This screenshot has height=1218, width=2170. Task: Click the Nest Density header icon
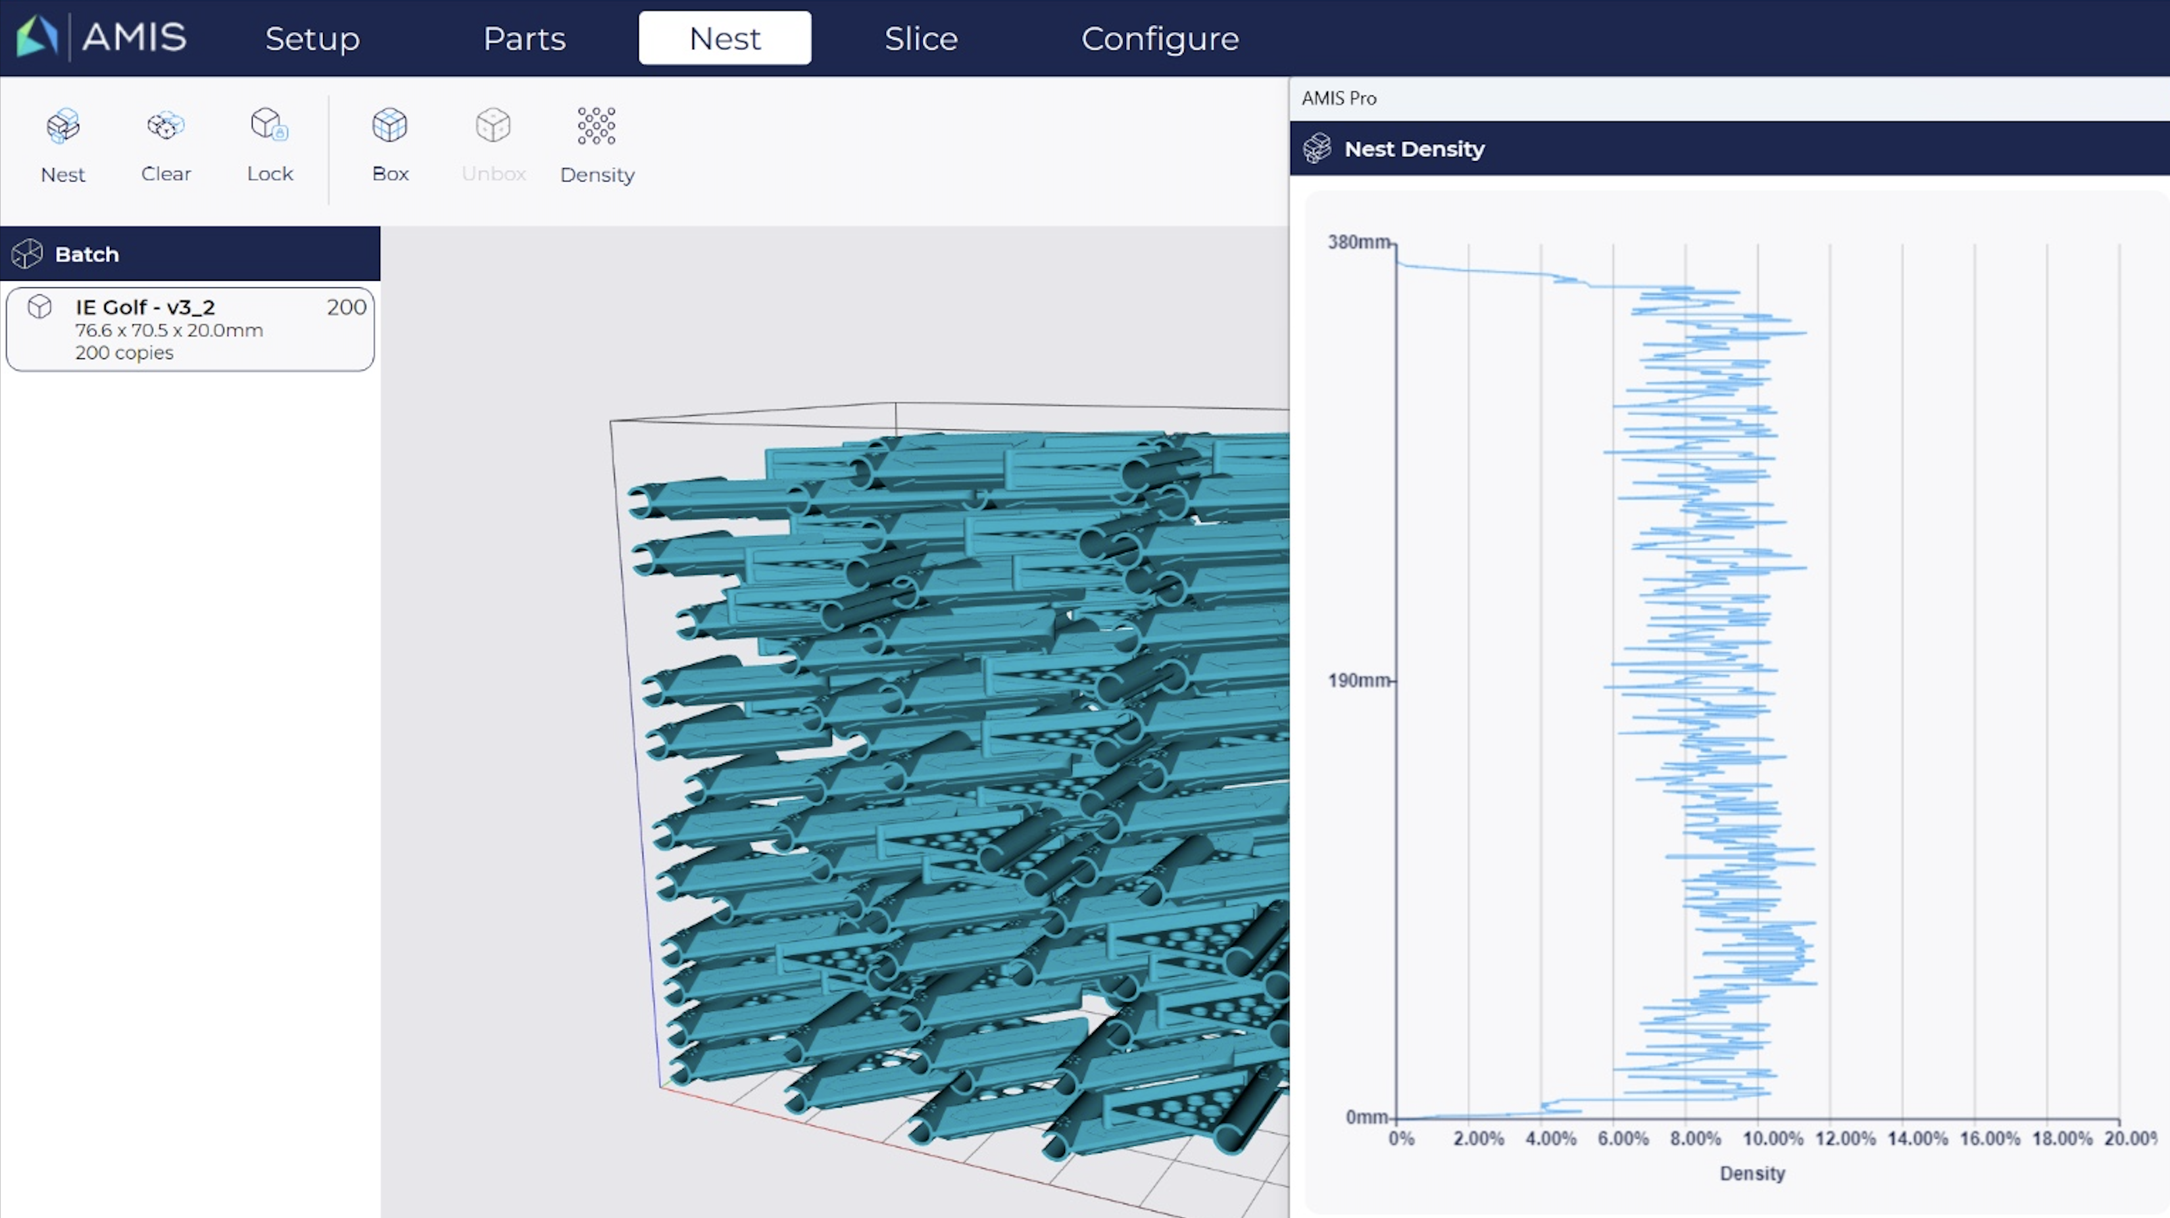(1318, 148)
